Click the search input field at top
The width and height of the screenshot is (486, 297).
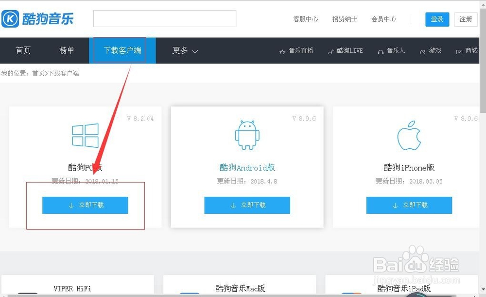click(165, 18)
